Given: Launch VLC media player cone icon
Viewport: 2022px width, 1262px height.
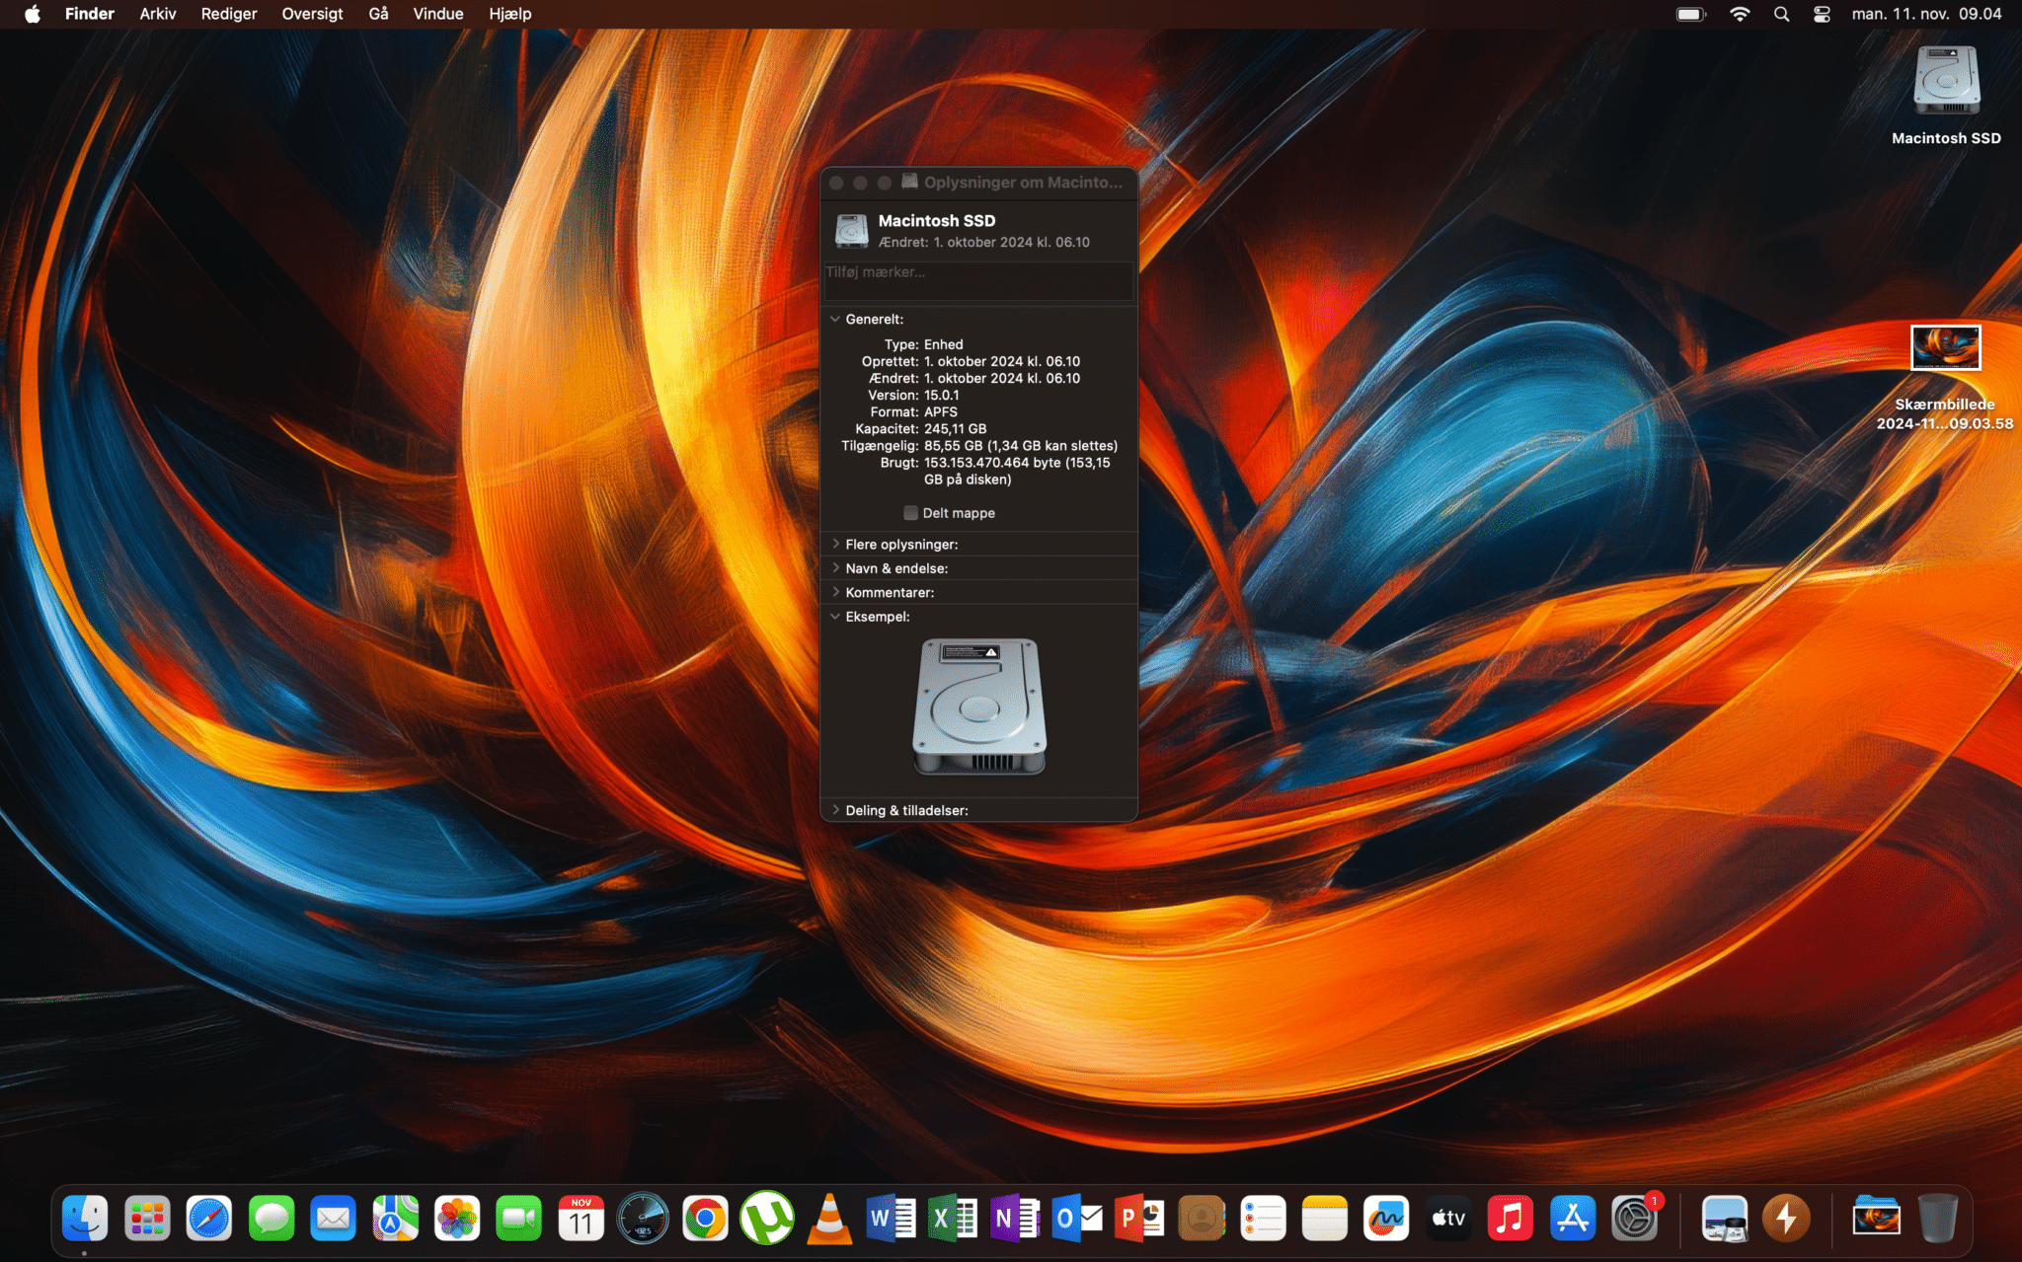Looking at the screenshot, I should point(829,1219).
